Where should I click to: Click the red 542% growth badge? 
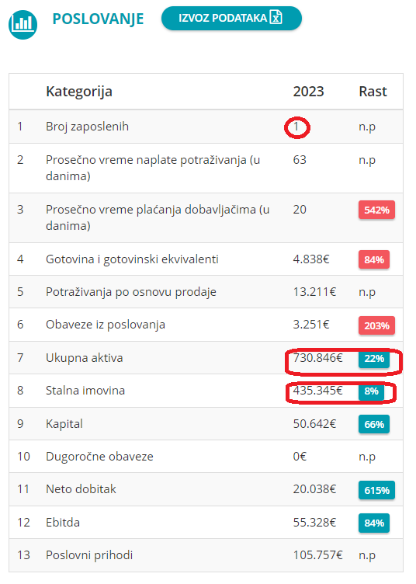point(376,210)
